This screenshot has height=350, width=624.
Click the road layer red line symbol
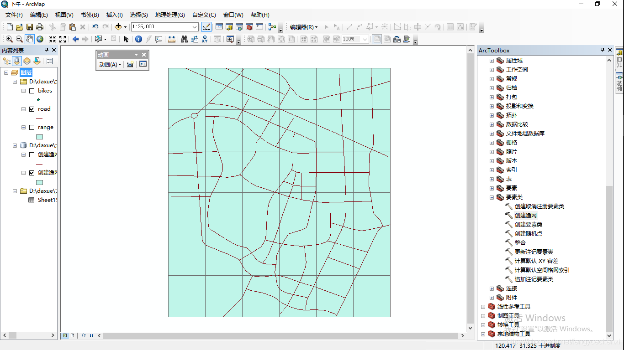click(x=39, y=118)
